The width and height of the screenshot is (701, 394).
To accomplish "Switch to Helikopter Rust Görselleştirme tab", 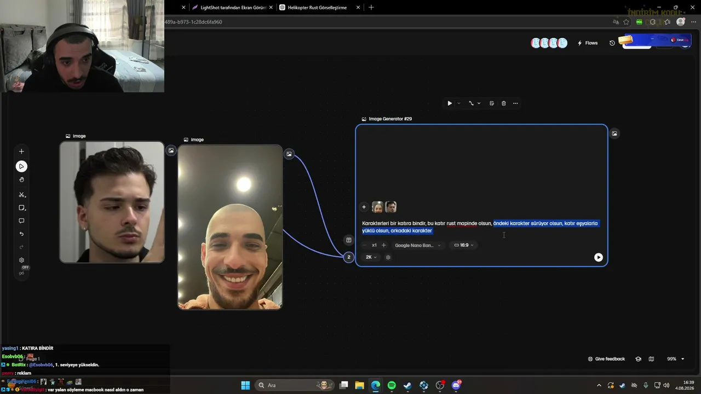I will 320,8.
